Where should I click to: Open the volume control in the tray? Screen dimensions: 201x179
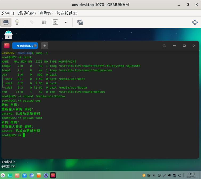[170, 176]
